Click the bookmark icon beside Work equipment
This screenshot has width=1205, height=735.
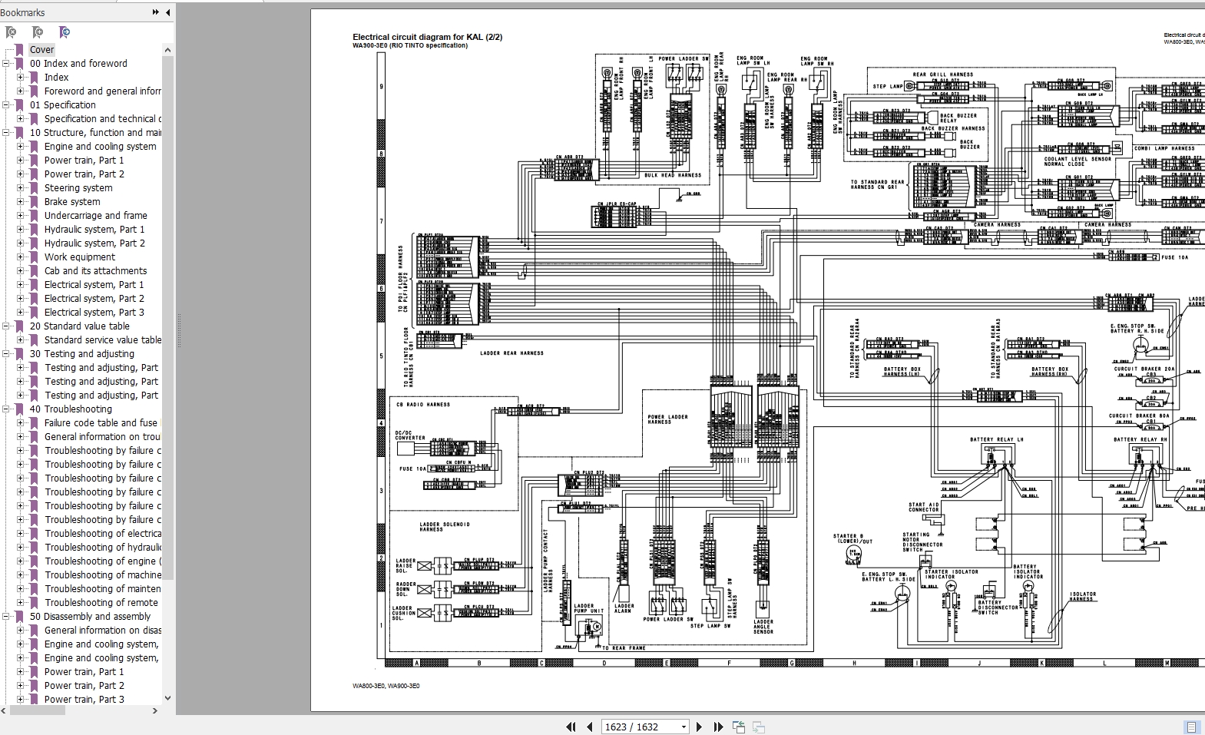tap(34, 257)
